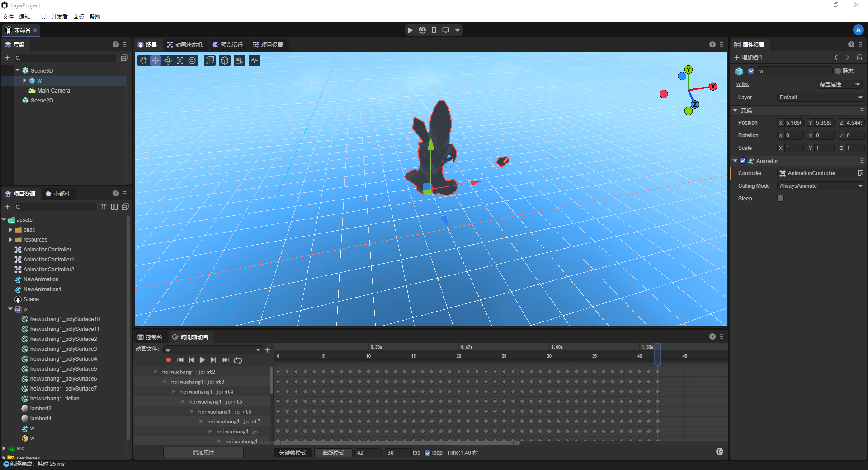Toggle the Animator component enabled checkbox
This screenshot has width=868, height=470.
click(x=743, y=161)
